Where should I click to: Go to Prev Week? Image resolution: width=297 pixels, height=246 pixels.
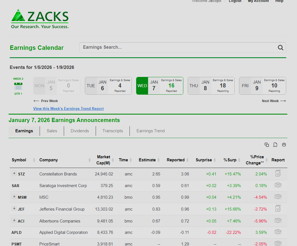tap(46, 101)
